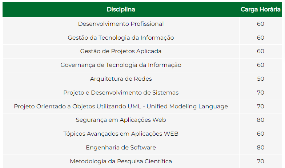Click Metodologia da Pesquisa Científica

tap(121, 161)
